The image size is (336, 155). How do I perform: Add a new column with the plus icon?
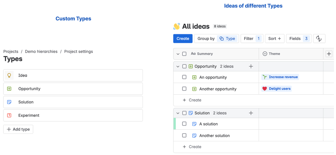tap(329, 54)
